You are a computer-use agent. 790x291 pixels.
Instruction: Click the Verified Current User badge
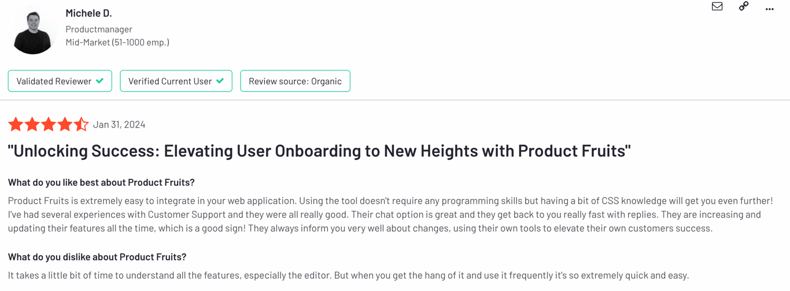(176, 81)
